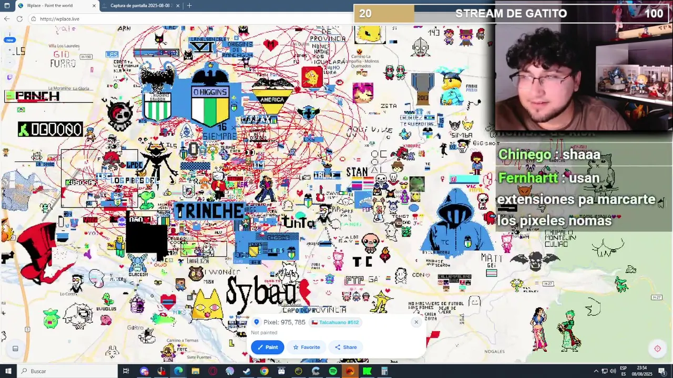
Task: Click the Share button
Action: click(346, 347)
